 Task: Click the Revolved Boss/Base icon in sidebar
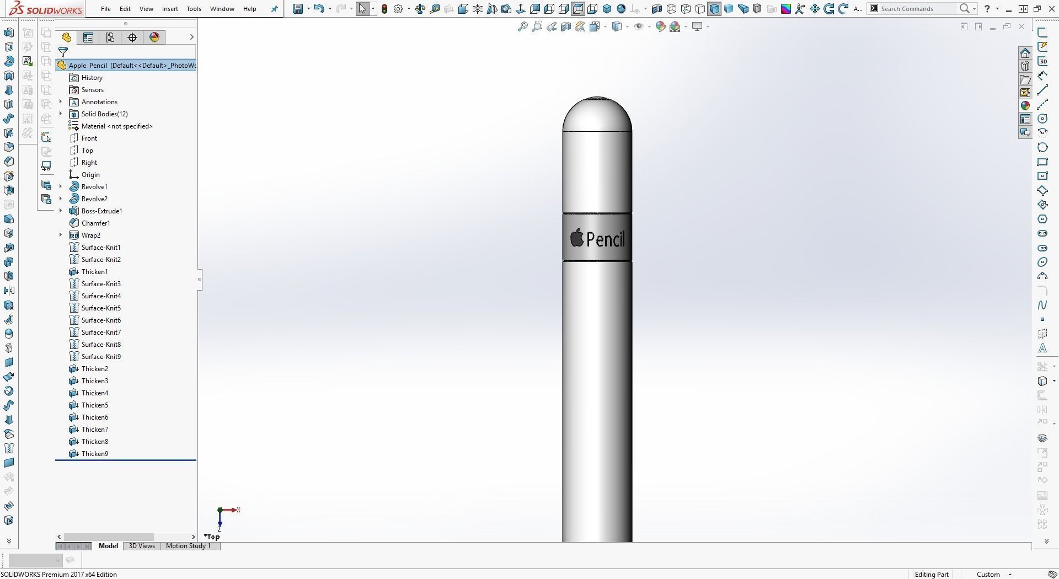[9, 61]
